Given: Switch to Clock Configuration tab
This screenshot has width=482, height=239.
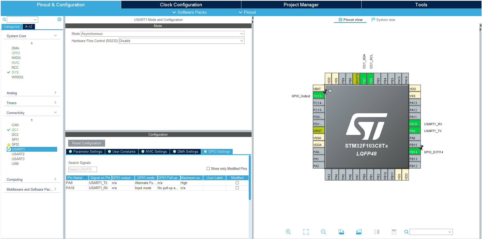Looking at the screenshot, I should coord(181,5).
